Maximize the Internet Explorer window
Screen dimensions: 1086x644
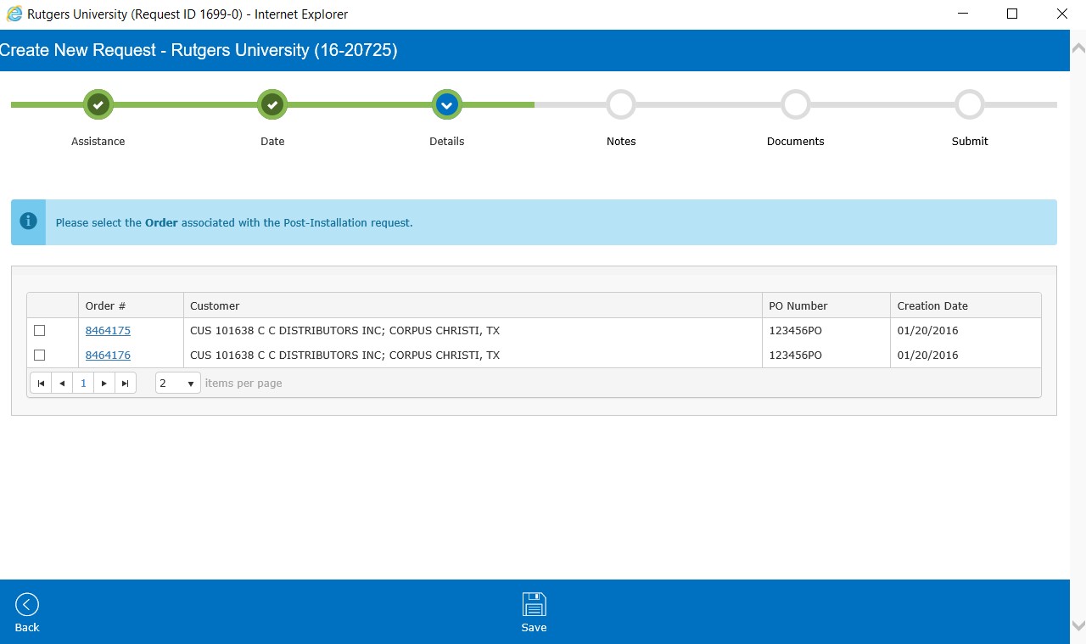(x=1012, y=14)
